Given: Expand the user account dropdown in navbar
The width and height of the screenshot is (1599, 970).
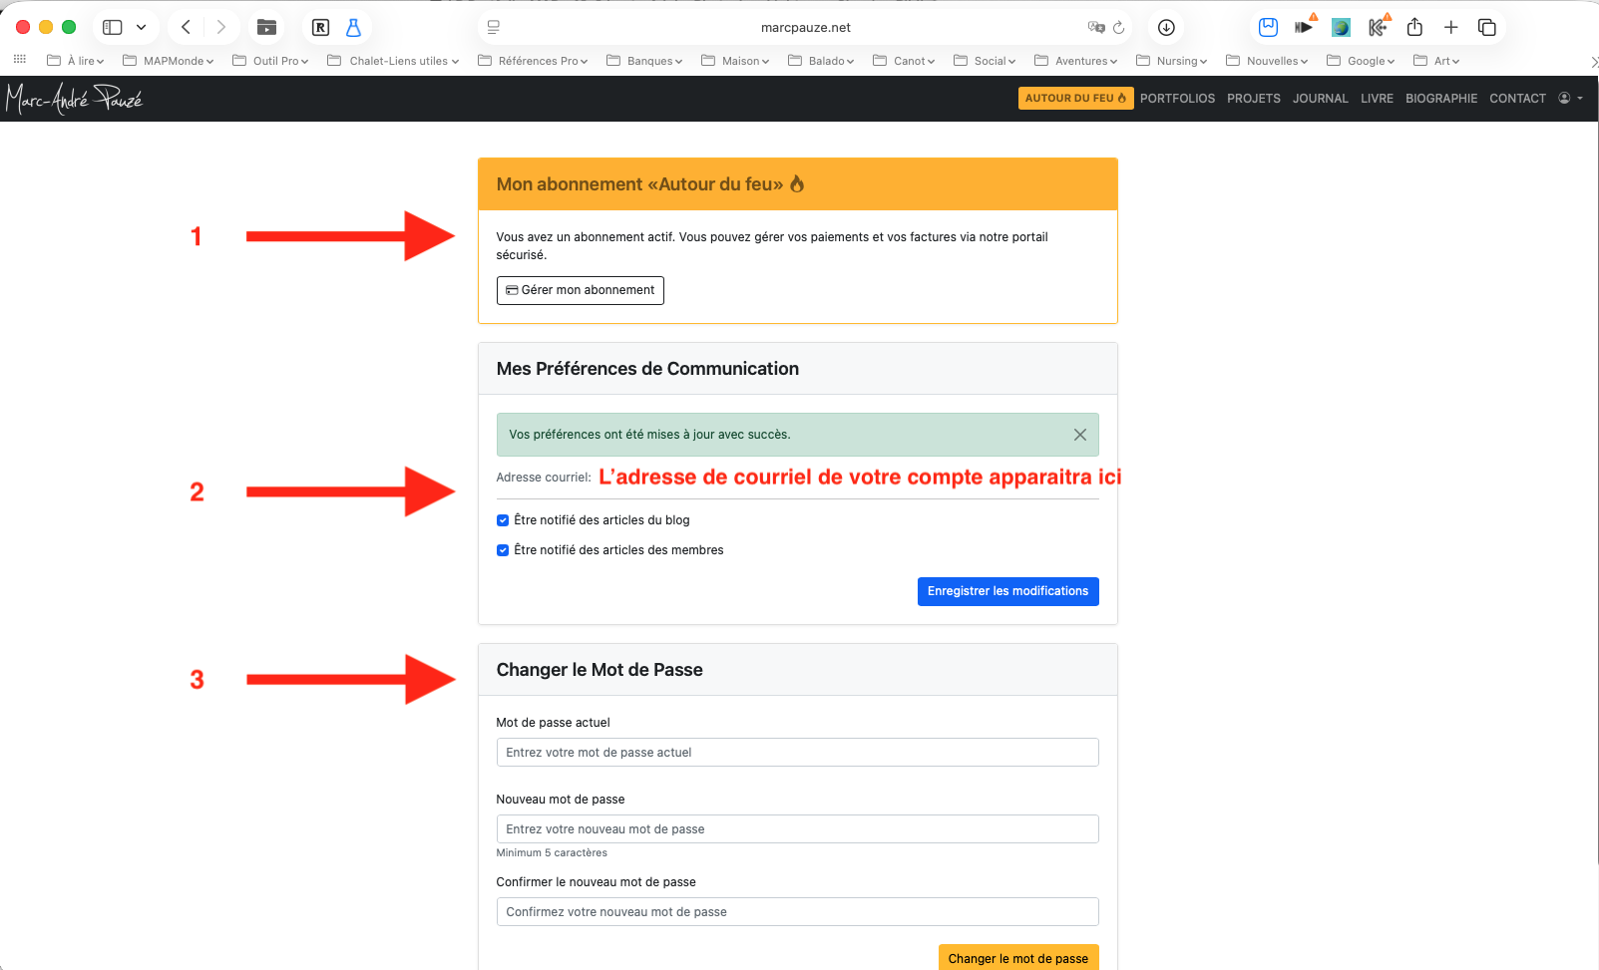Looking at the screenshot, I should pos(1570,98).
